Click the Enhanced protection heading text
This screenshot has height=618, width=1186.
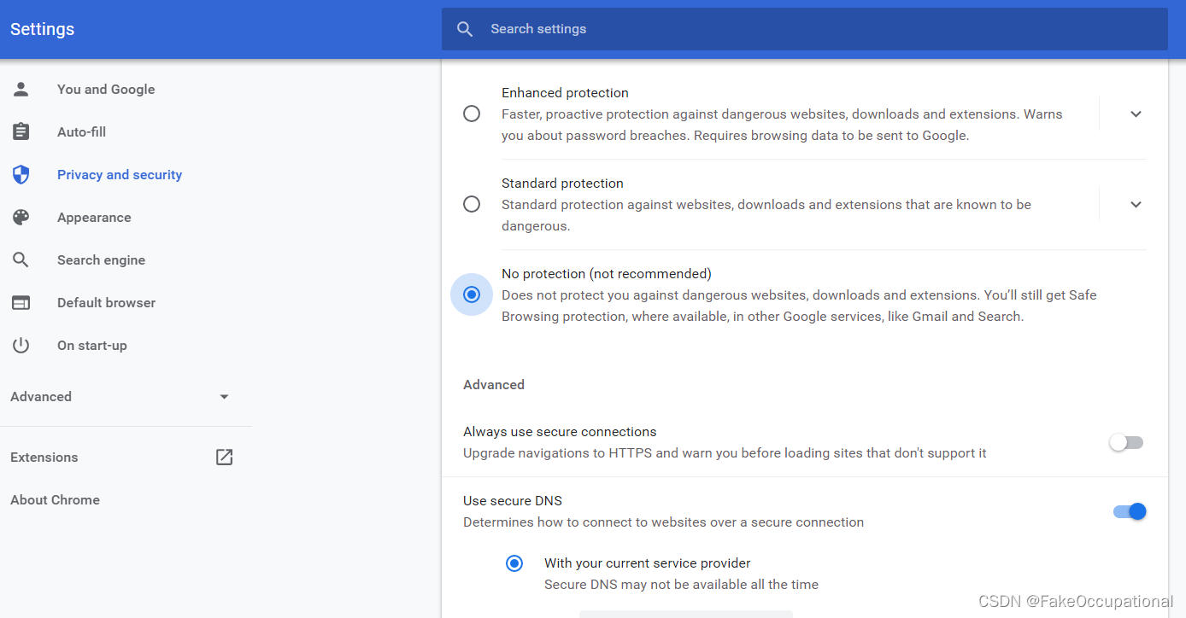565,92
